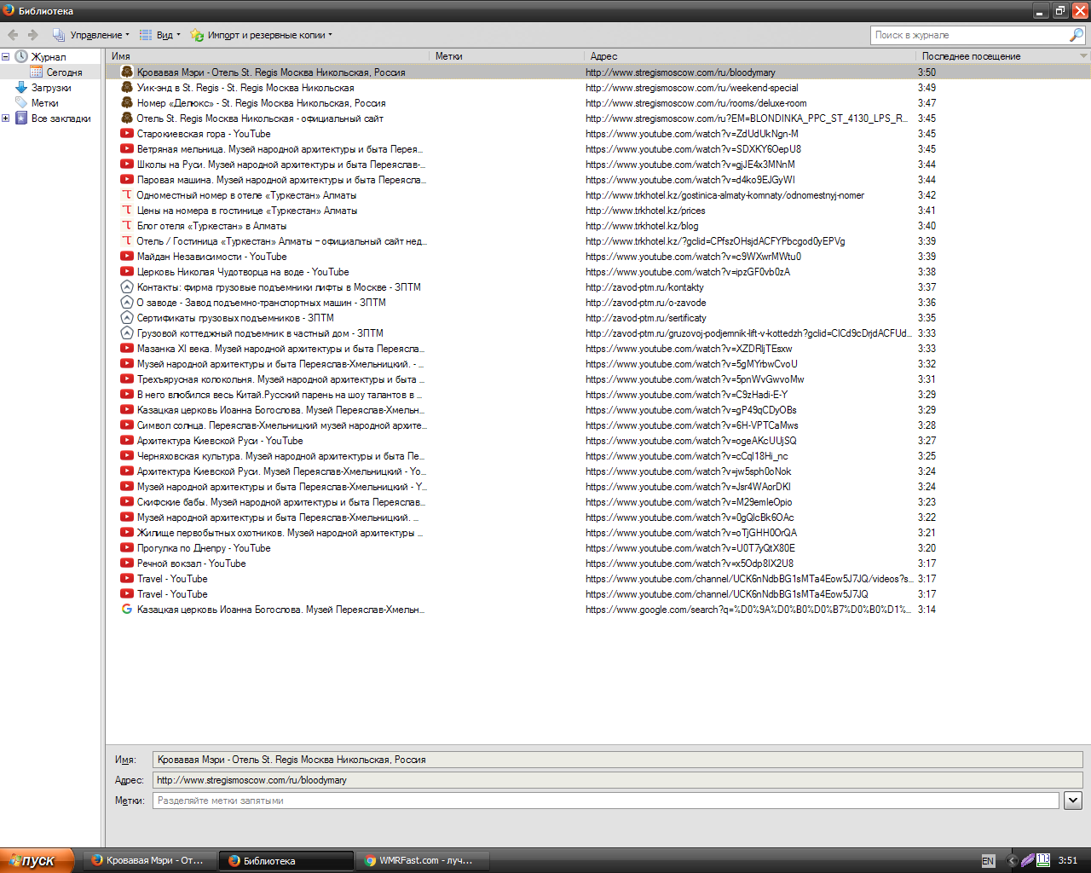This screenshot has width=1091, height=873.
Task: Open the Вид dropdown menu
Action: (x=160, y=35)
